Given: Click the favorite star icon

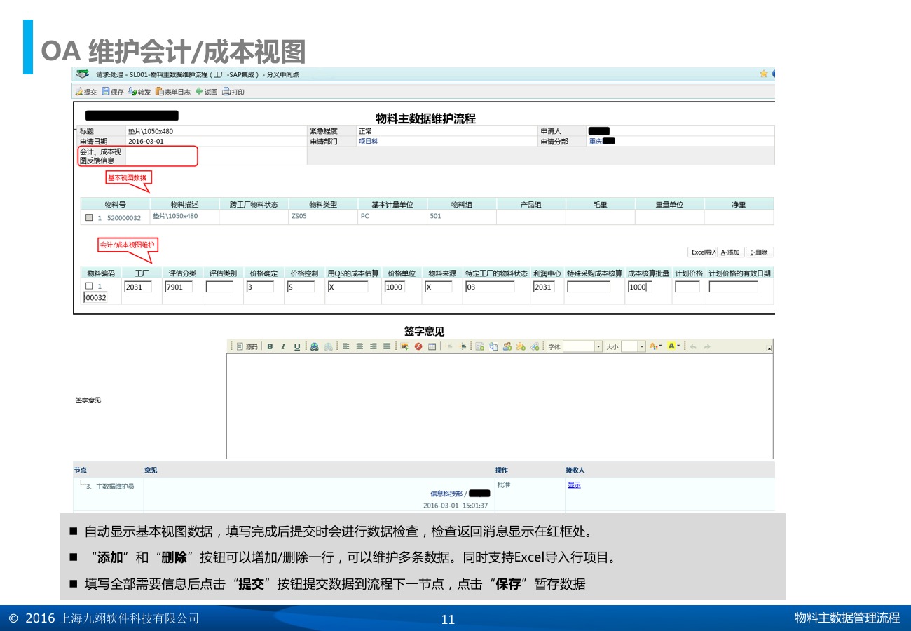Looking at the screenshot, I should 763,74.
